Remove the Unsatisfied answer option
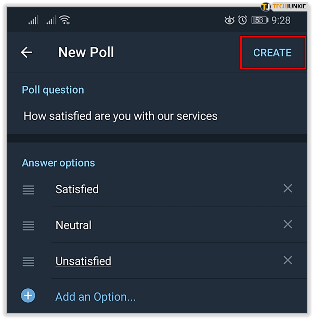This screenshot has height=320, width=314. pyautogui.click(x=287, y=260)
